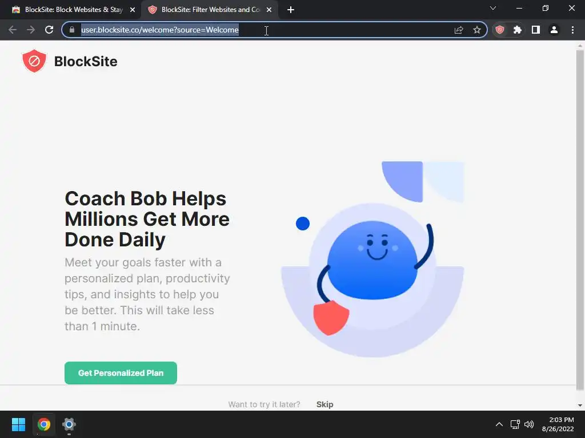Screen dimensions: 585x438
Task: Click the lock site-info icon
Action: 72,30
